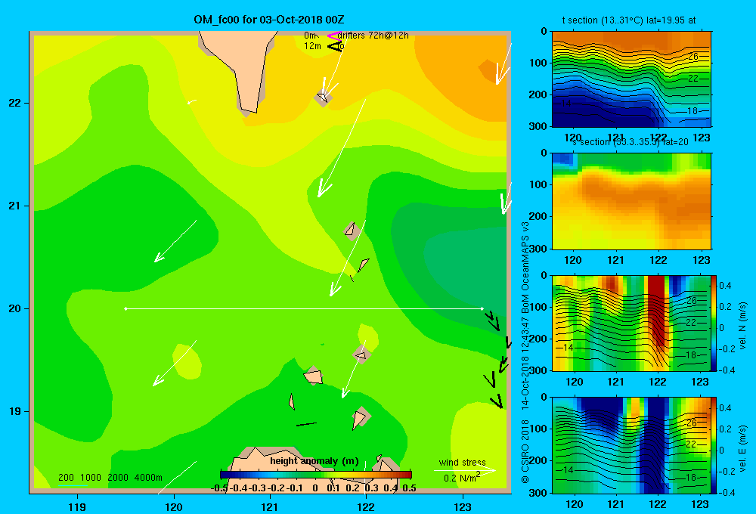Viewport: 756px width, 514px height.
Task: Click the '0m' drifter depth label
Action: (x=309, y=36)
